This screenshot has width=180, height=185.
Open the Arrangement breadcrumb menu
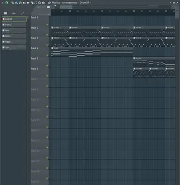69,3
